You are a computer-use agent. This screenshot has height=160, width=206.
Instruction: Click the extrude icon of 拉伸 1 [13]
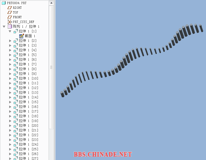16,93
